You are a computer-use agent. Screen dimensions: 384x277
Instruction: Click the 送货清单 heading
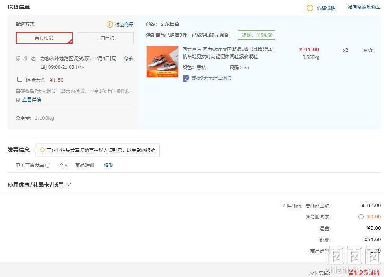(x=18, y=7)
